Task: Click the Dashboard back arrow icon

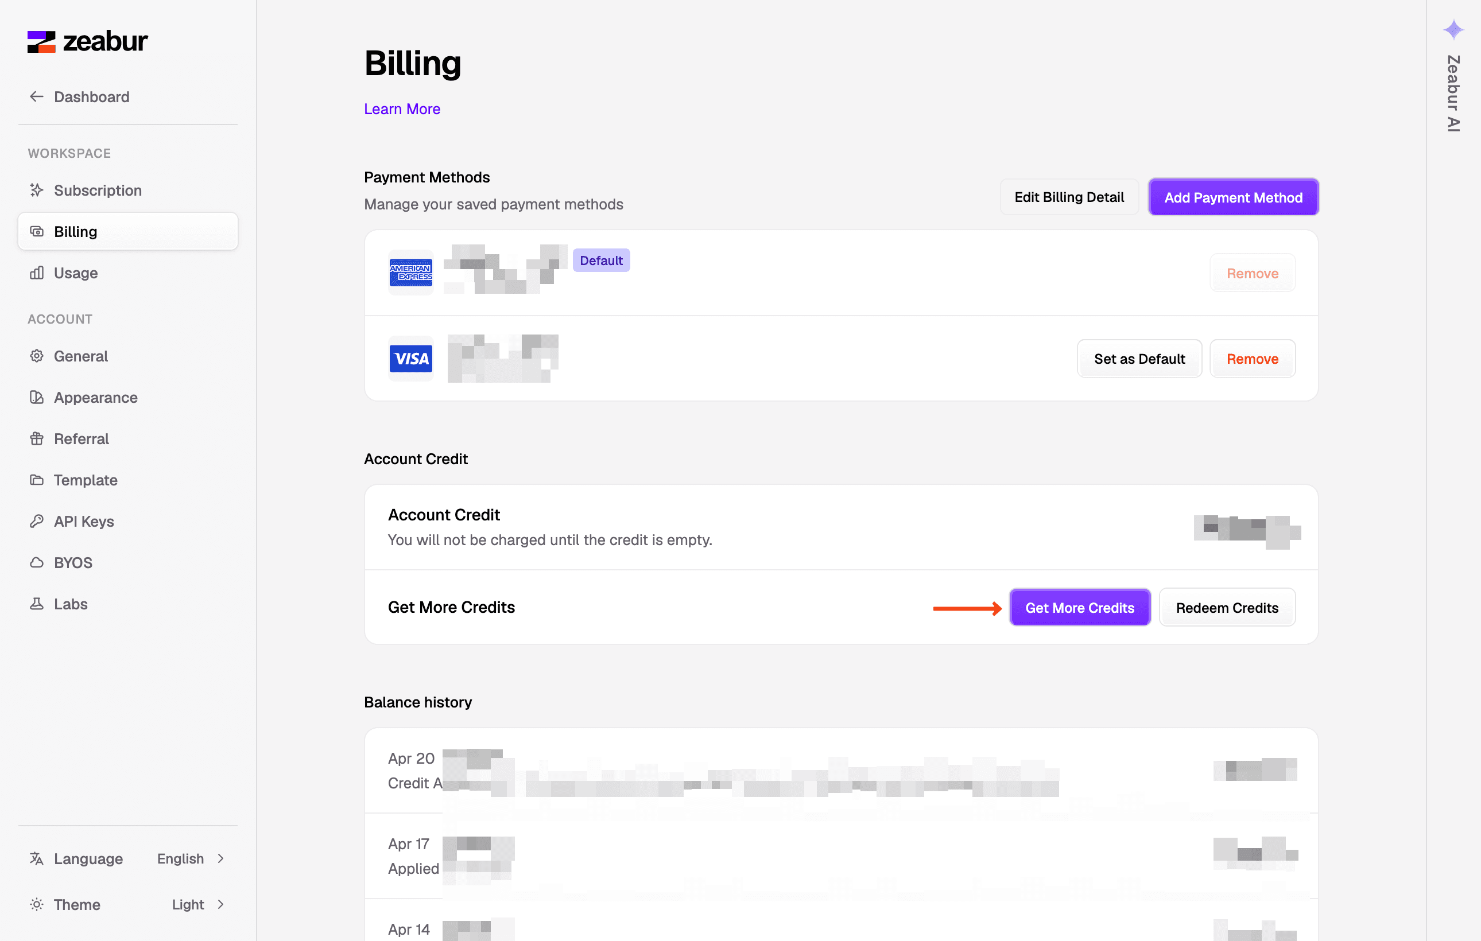Action: (37, 96)
